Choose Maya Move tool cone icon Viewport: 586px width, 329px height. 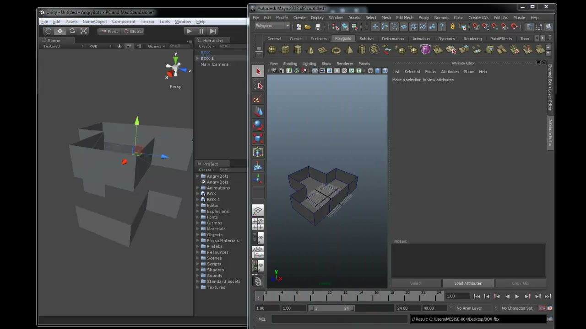tap(258, 112)
